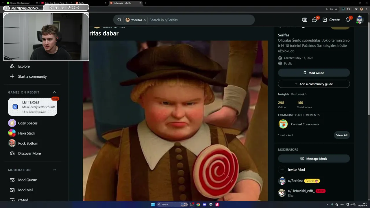The image size is (370, 208).
Task: Open the Chrome three-dot menu
Action: coord(366,9)
